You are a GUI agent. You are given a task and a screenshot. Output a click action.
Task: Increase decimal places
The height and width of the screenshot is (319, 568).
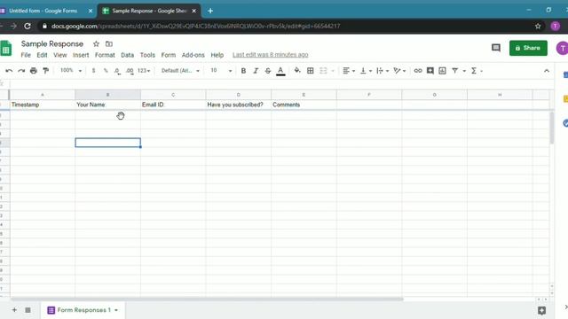pos(130,71)
